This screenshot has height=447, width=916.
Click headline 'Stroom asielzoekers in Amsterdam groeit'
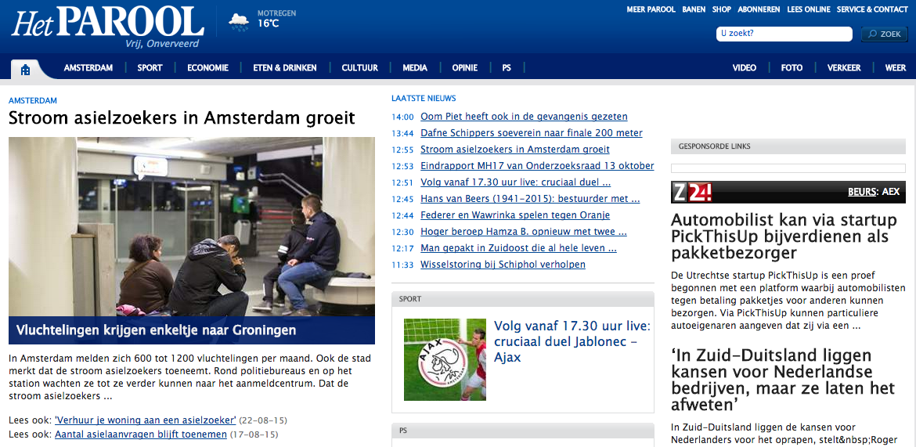[x=182, y=118]
